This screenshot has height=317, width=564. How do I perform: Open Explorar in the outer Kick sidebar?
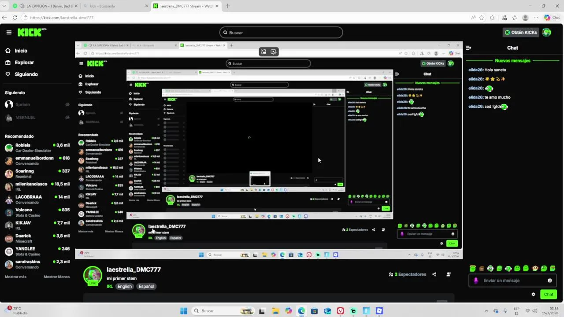[x=19, y=63]
